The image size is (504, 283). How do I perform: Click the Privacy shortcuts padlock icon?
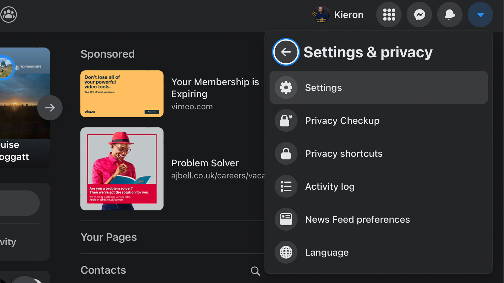coord(286,153)
